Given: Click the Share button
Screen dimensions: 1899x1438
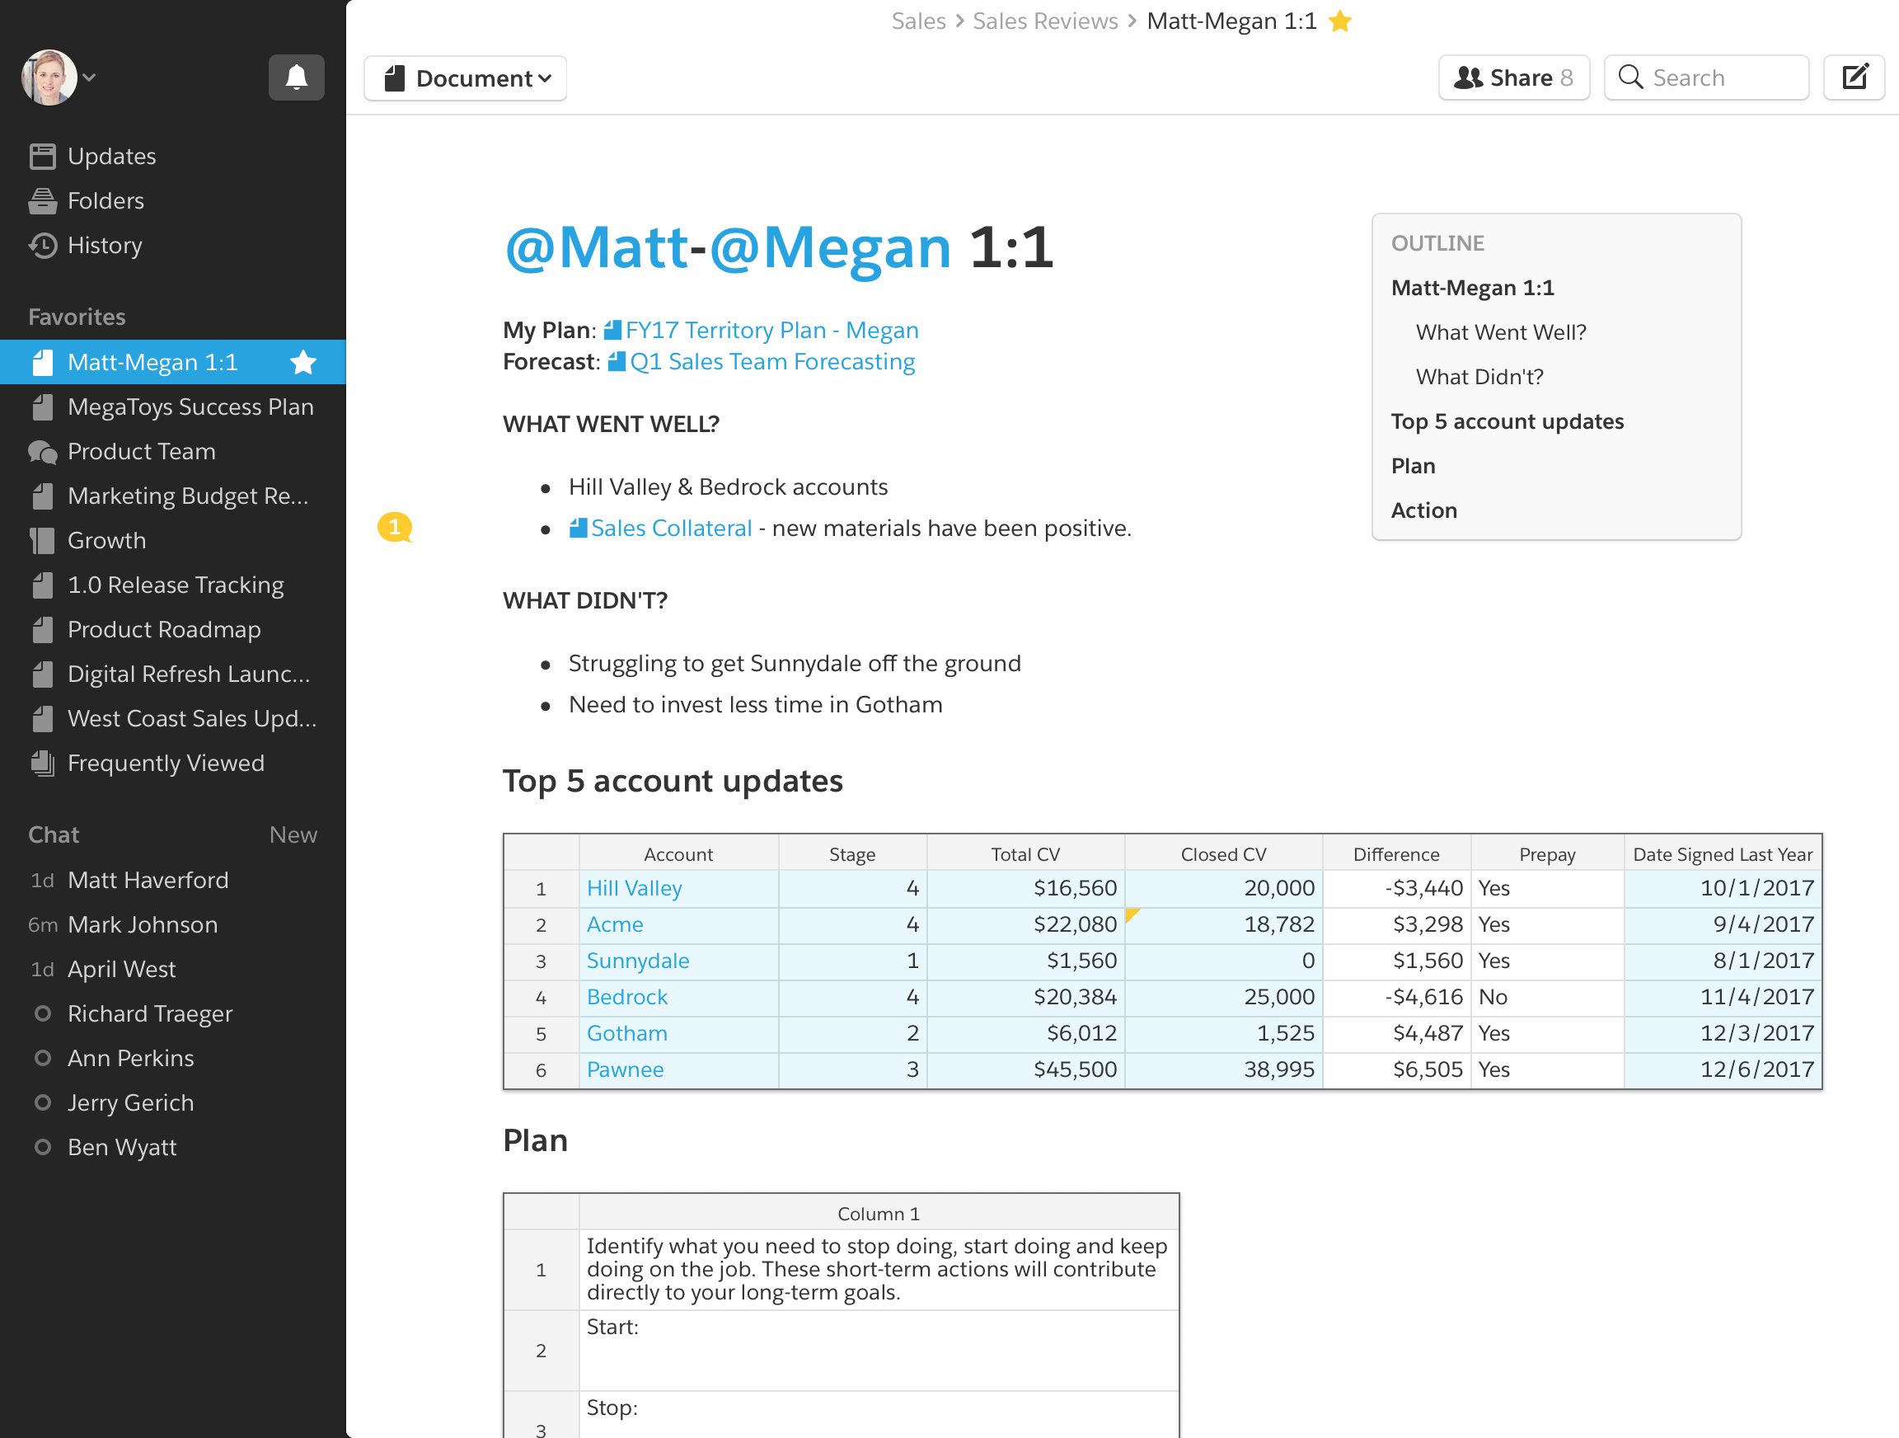Looking at the screenshot, I should [x=1513, y=78].
